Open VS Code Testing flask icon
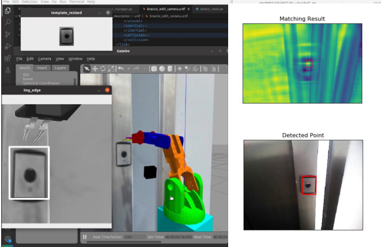The width and height of the screenshot is (381, 247). [x=8, y=70]
